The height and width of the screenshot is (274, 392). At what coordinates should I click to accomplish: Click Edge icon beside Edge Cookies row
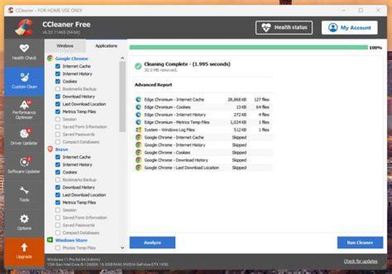[138, 107]
